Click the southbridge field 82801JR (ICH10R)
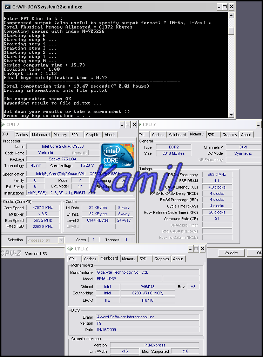This screenshot has width=263, height=357. coord(148,293)
